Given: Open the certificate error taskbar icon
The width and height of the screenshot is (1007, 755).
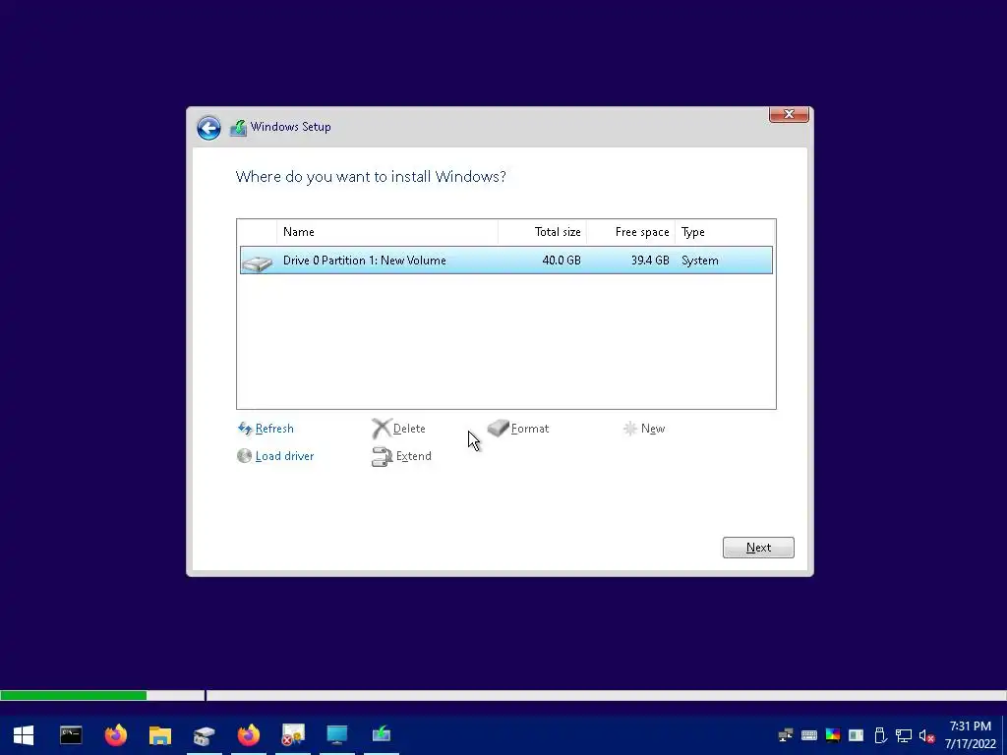Looking at the screenshot, I should [x=293, y=735].
